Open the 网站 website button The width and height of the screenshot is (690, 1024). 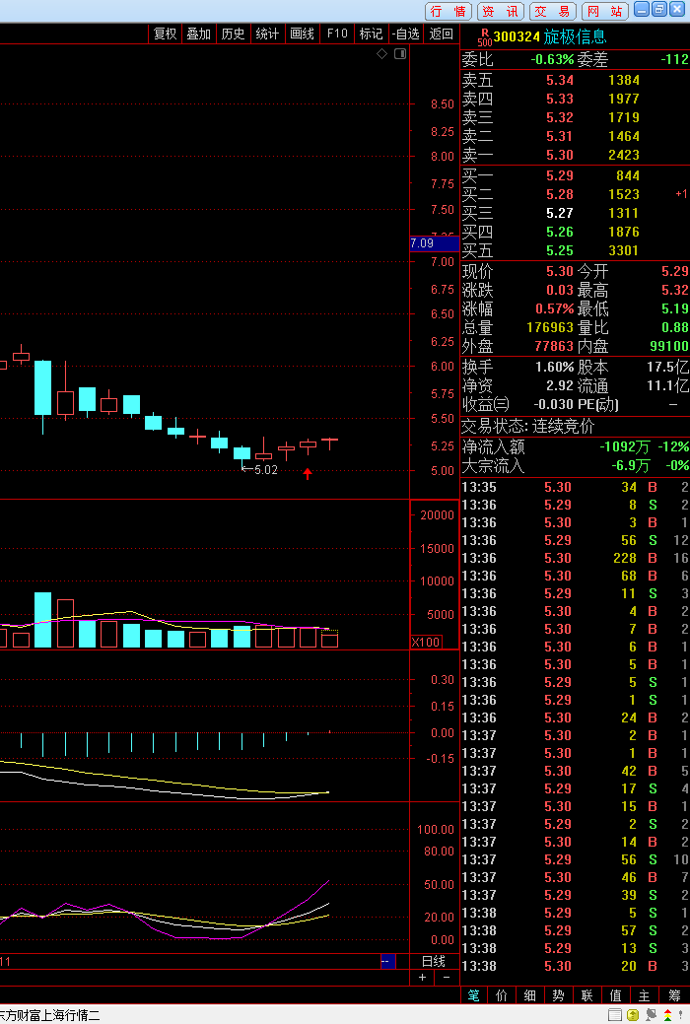pyautogui.click(x=605, y=11)
